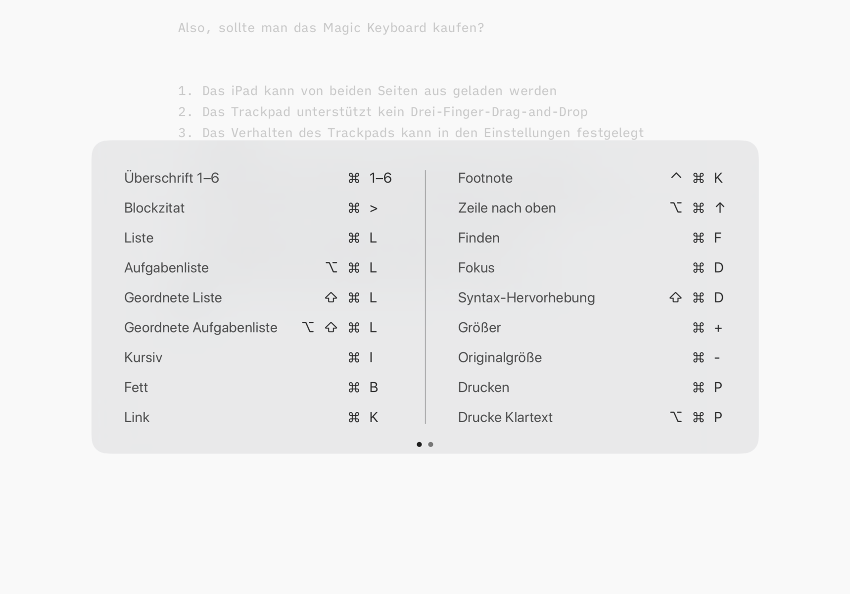
Task: Click the up arrow icon for Zeile nach oben
Action: 720,208
